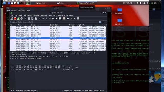Open terminal window File menu
Screen dimensions: 164x92
point(8,11)
